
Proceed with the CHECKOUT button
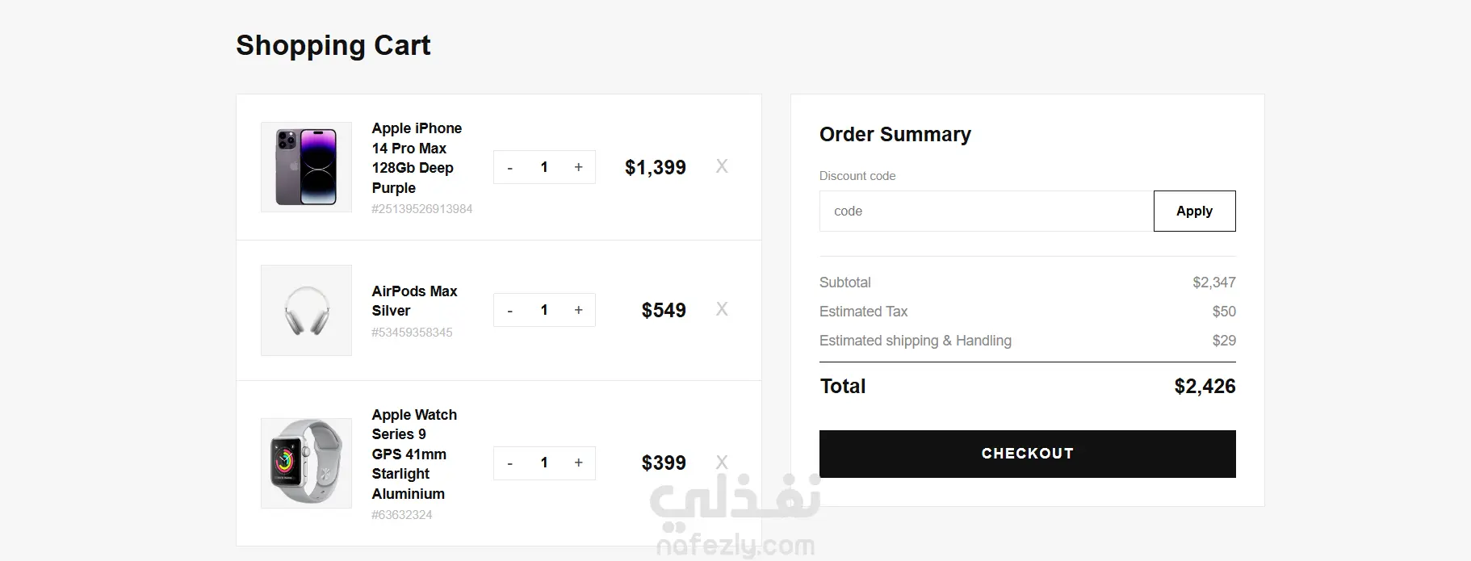pyautogui.click(x=1027, y=454)
